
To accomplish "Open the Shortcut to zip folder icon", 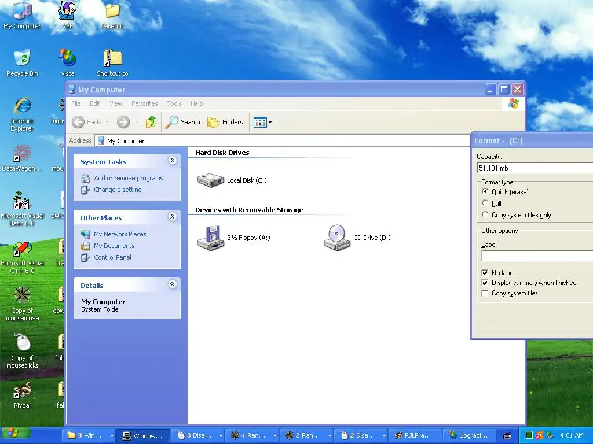I will [112, 62].
